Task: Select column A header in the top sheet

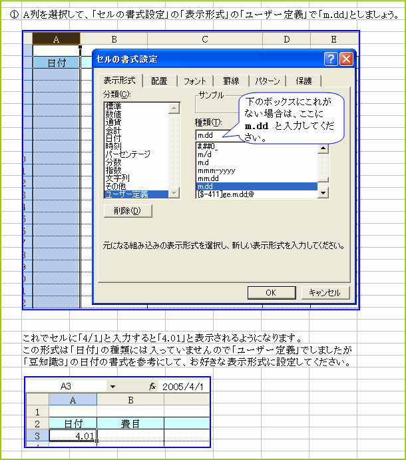Action: pos(56,39)
